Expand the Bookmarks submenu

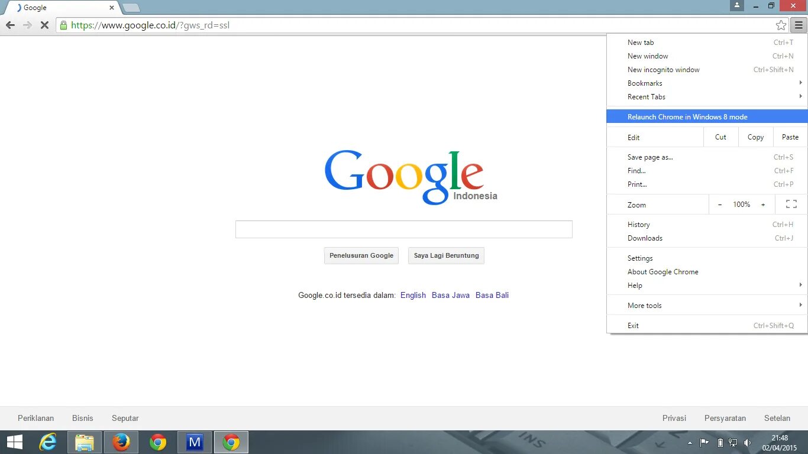click(707, 83)
